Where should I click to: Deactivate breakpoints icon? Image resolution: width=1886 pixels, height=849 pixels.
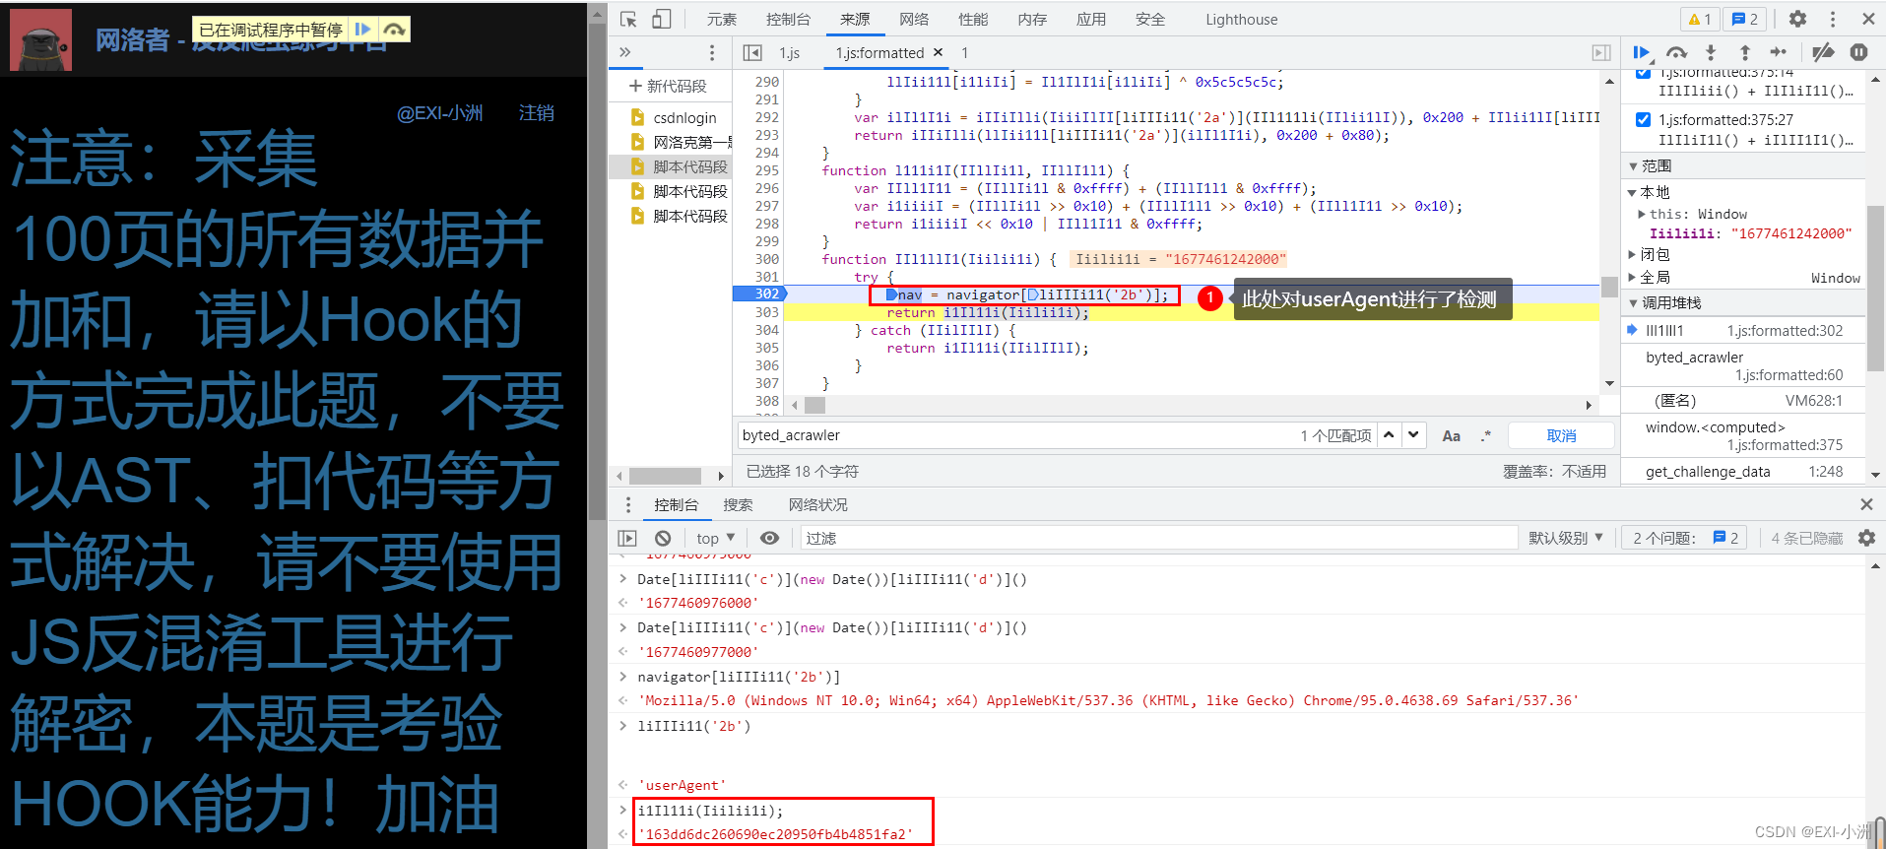point(1823,52)
